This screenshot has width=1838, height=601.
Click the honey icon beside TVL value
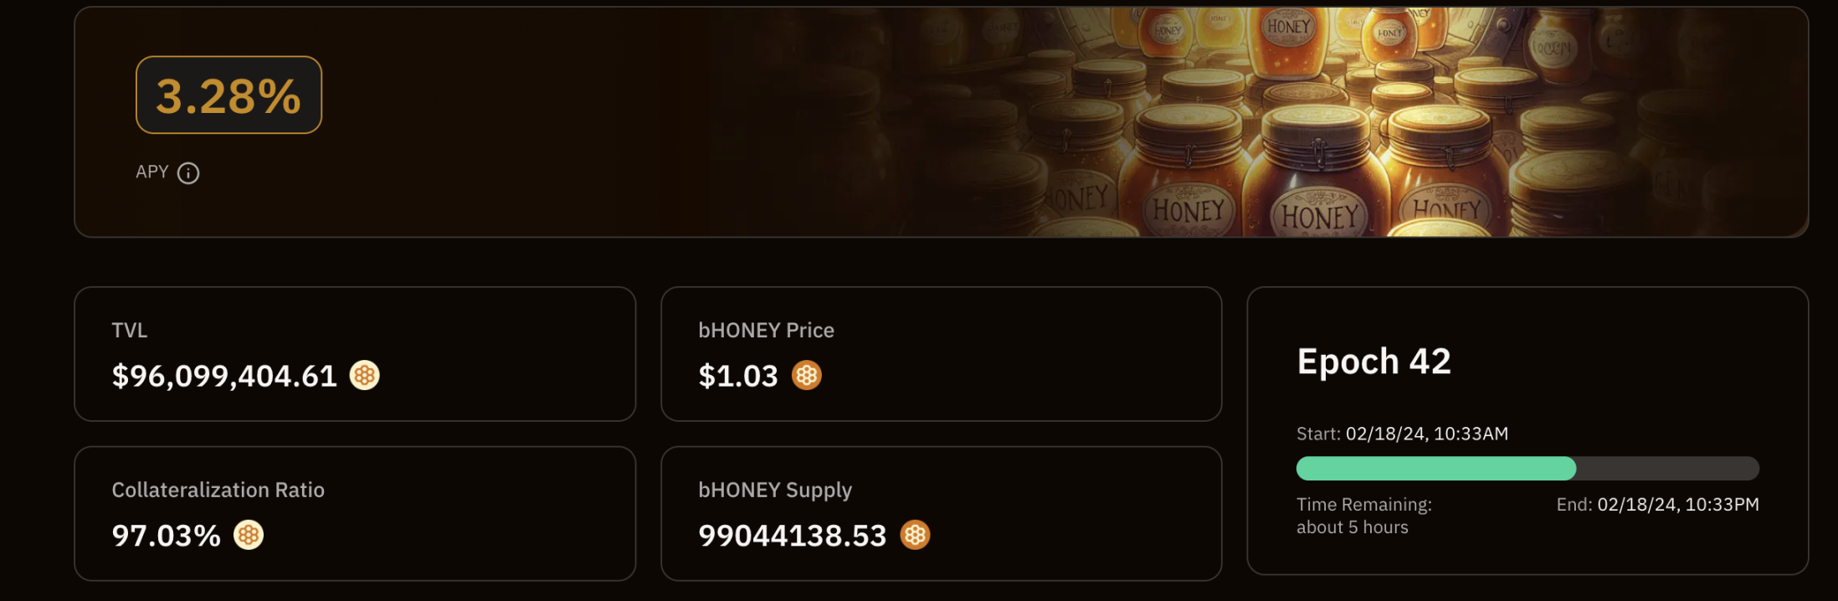(364, 375)
